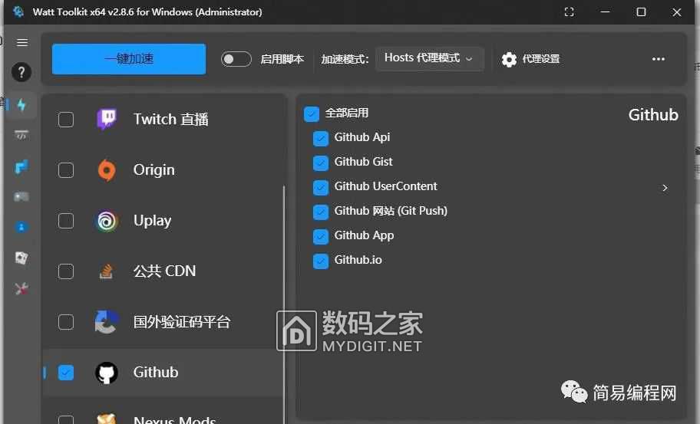The height and width of the screenshot is (424, 700).
Task: Select the Uplay list row label
Action: pos(152,221)
